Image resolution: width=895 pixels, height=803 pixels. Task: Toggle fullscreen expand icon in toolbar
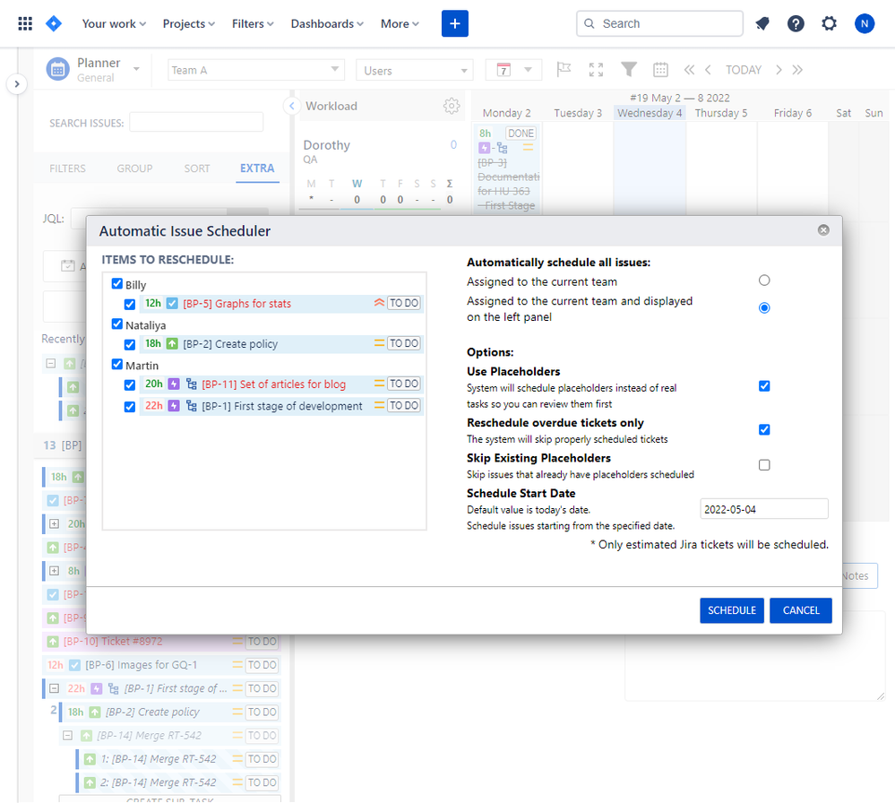click(x=596, y=70)
